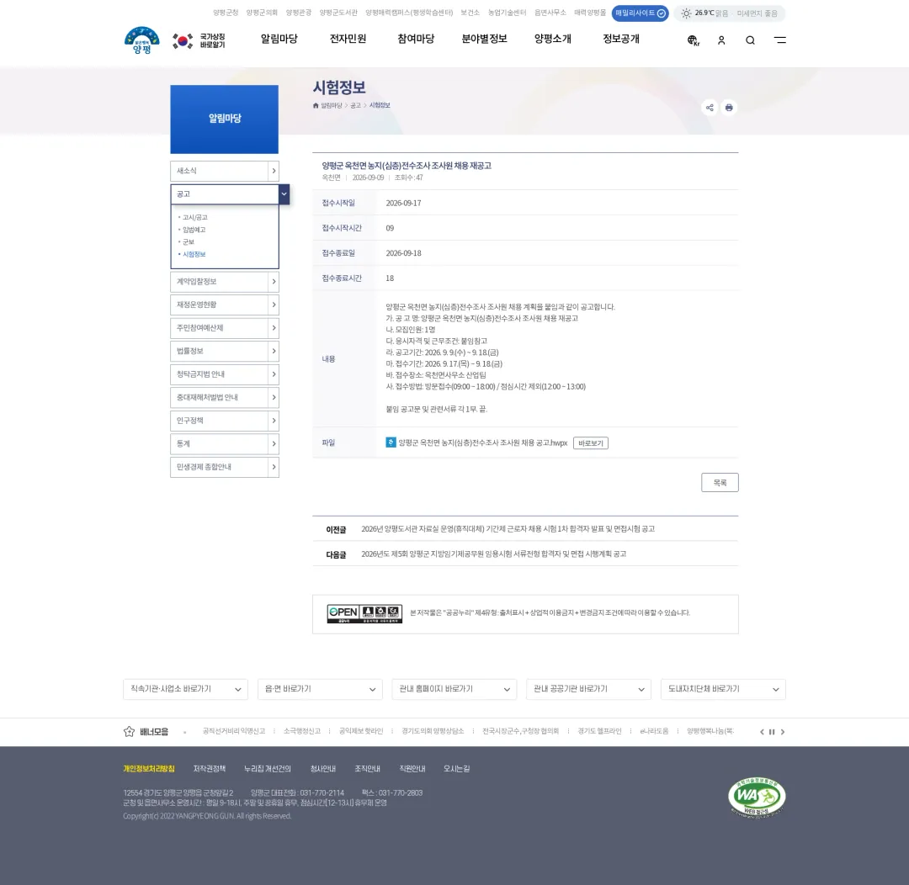Open 관내 홈페이지 바로가기 dropdown
909x885 pixels.
click(x=454, y=689)
